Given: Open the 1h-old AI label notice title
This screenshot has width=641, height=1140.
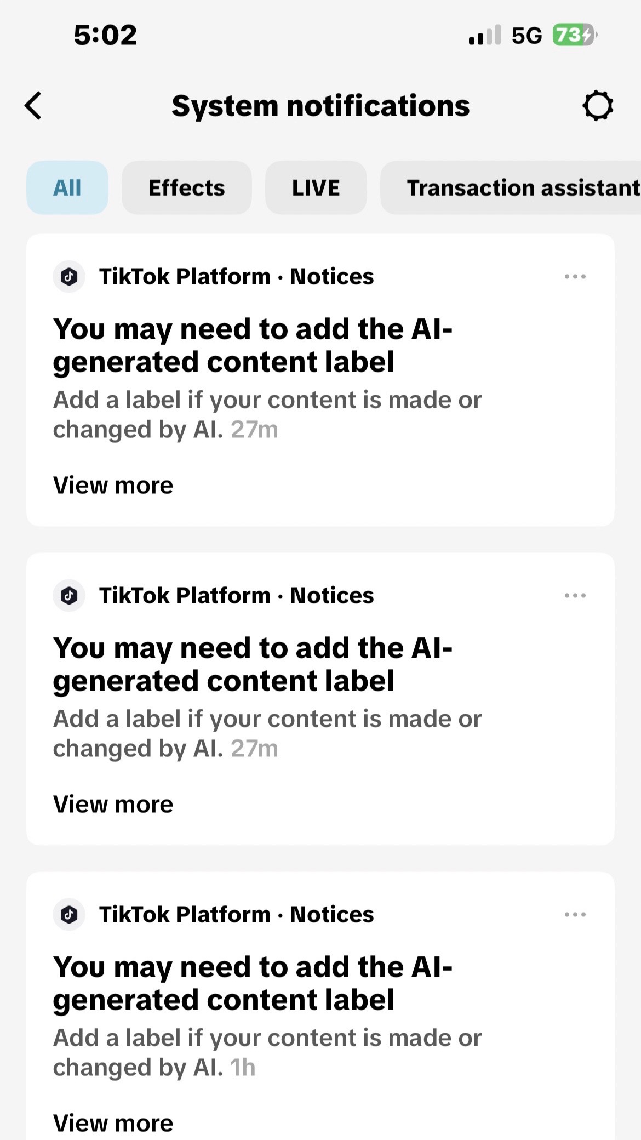Looking at the screenshot, I should pos(253,984).
